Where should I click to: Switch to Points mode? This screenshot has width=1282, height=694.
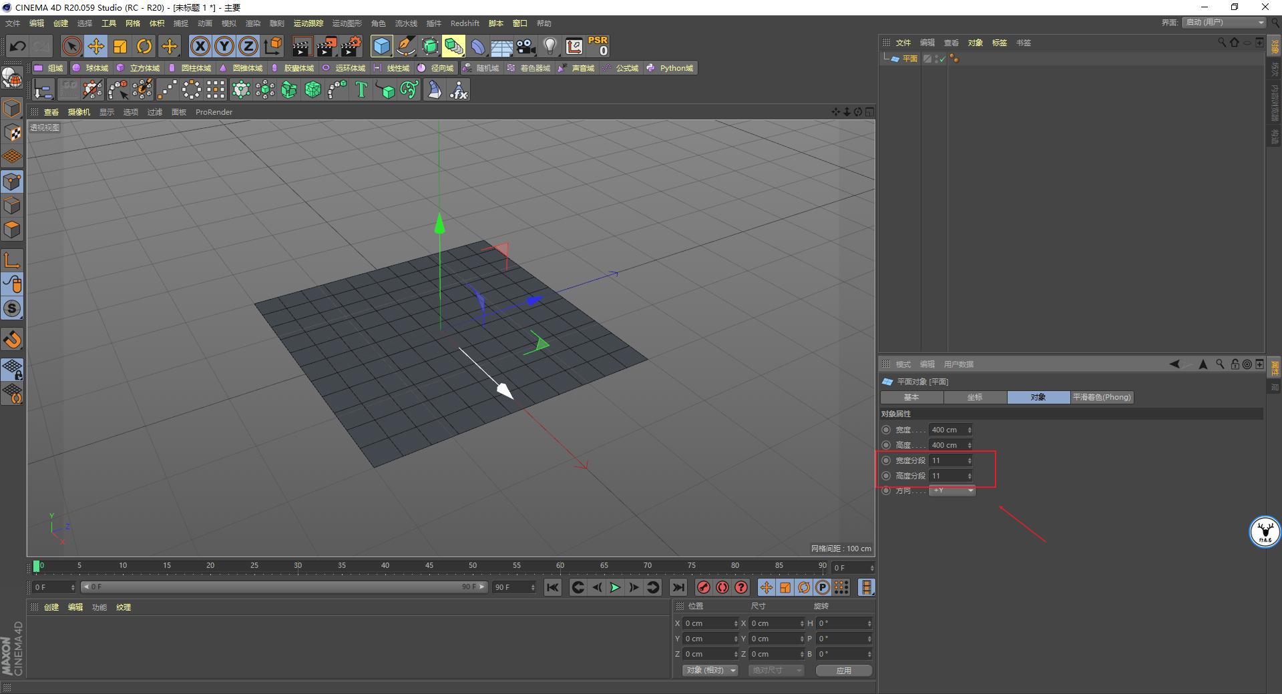click(12, 182)
